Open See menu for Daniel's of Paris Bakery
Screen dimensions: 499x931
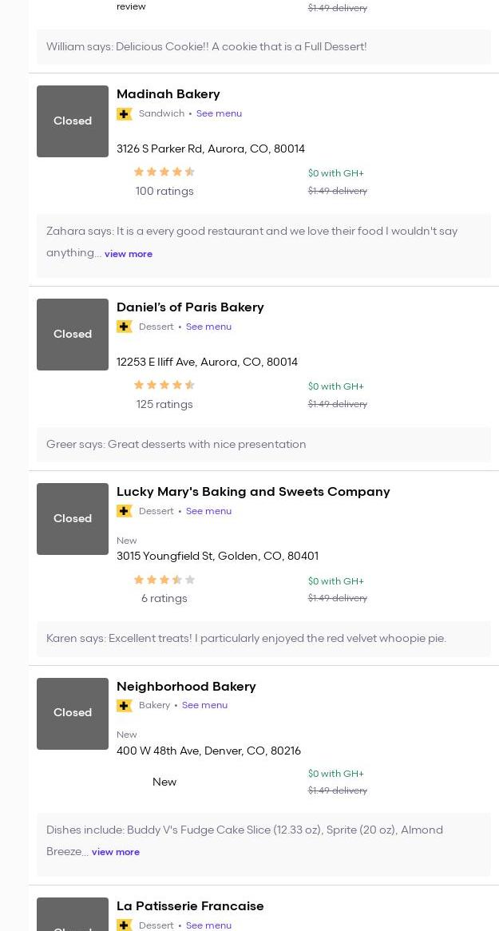[208, 327]
